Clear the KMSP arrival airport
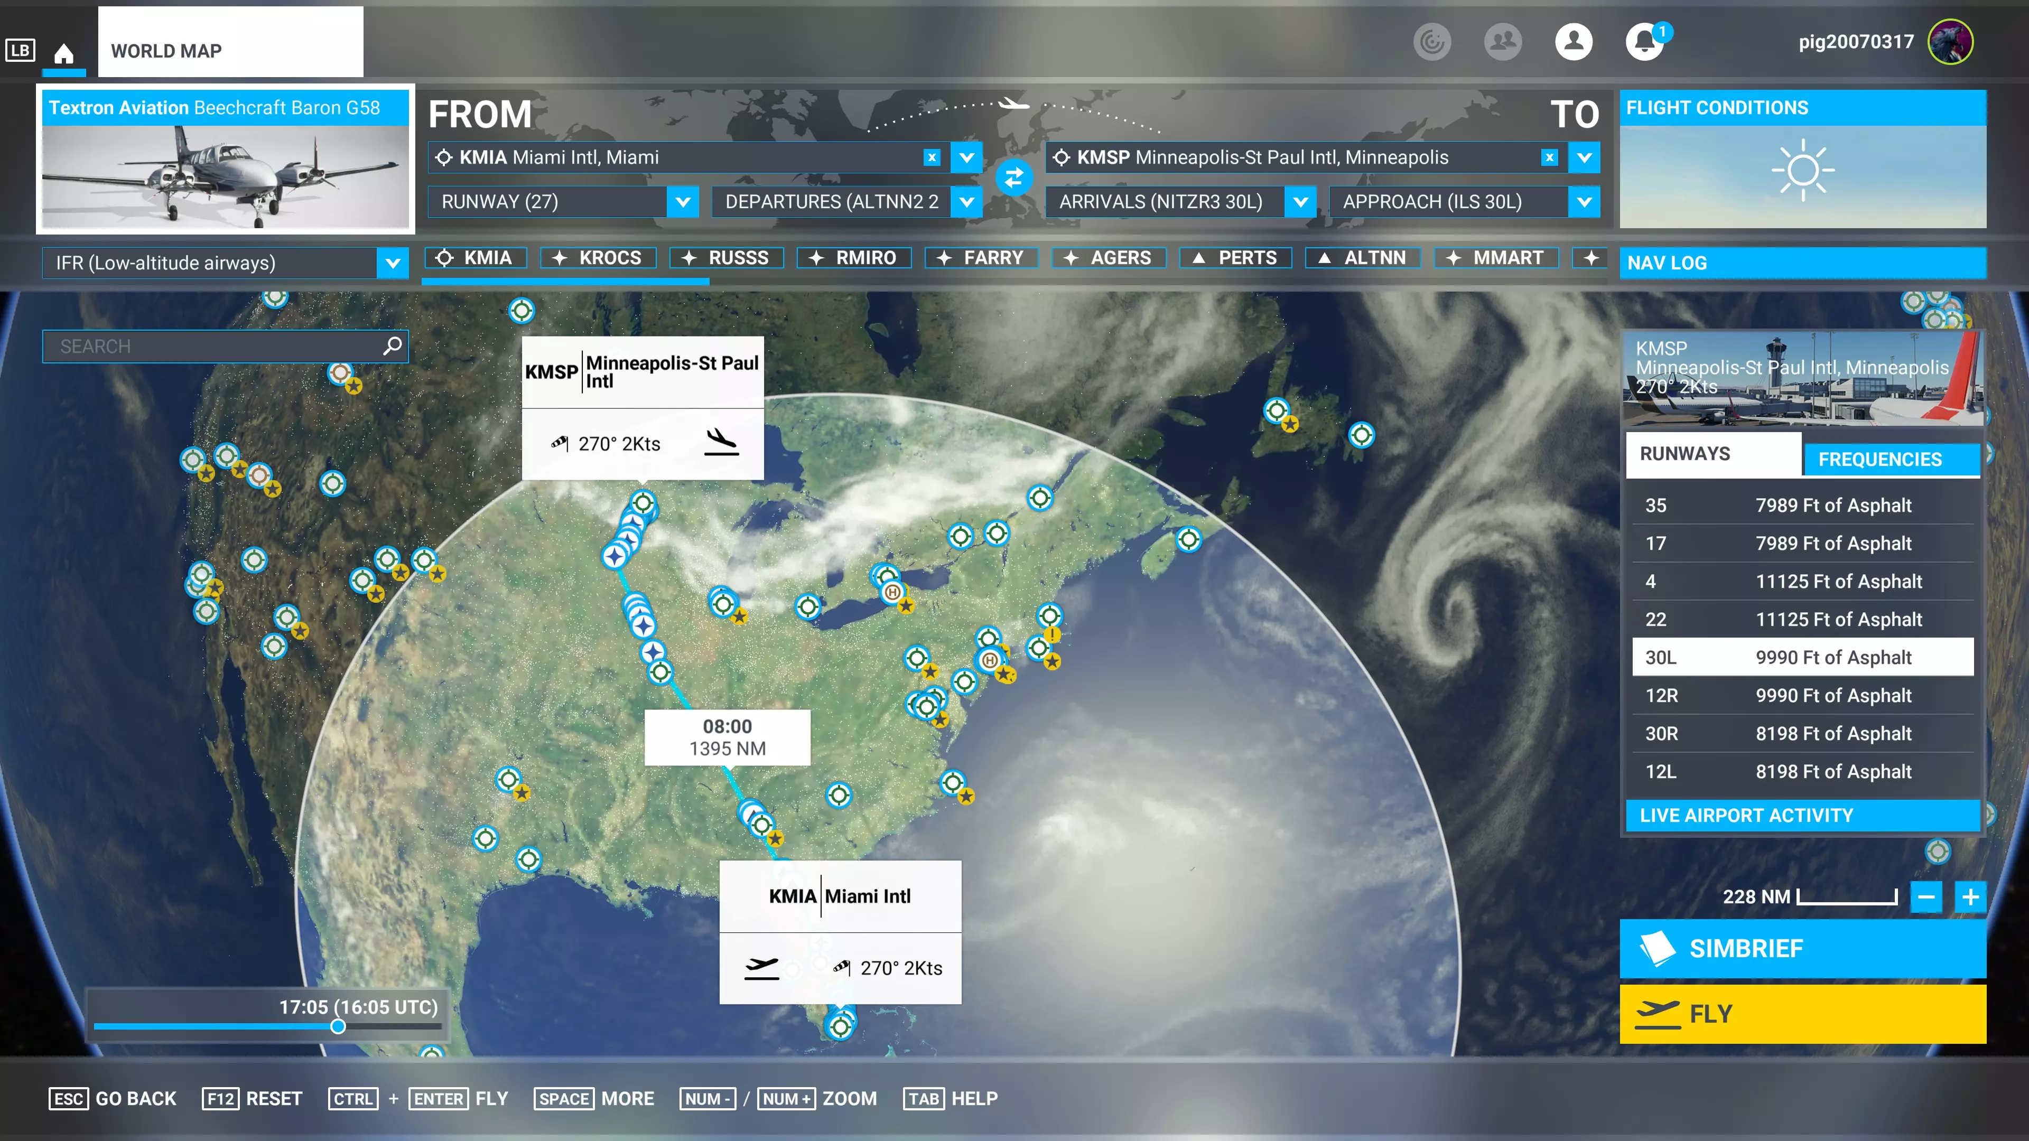The height and width of the screenshot is (1141, 2029). (x=1549, y=157)
